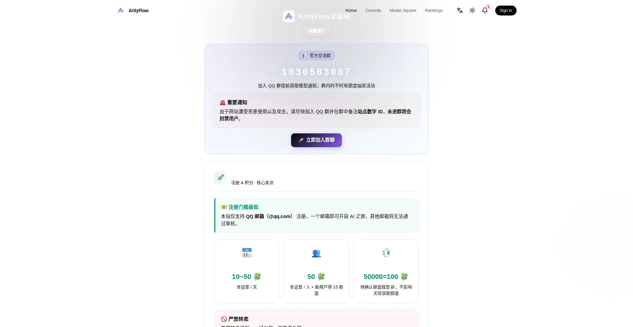Click the currency exchange icon on 50000=100 card
Screen dimensions: 633x327
tap(386, 253)
